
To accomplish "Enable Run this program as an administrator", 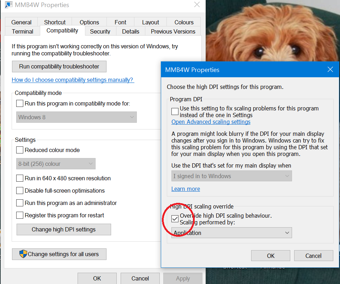I will tap(20, 203).
